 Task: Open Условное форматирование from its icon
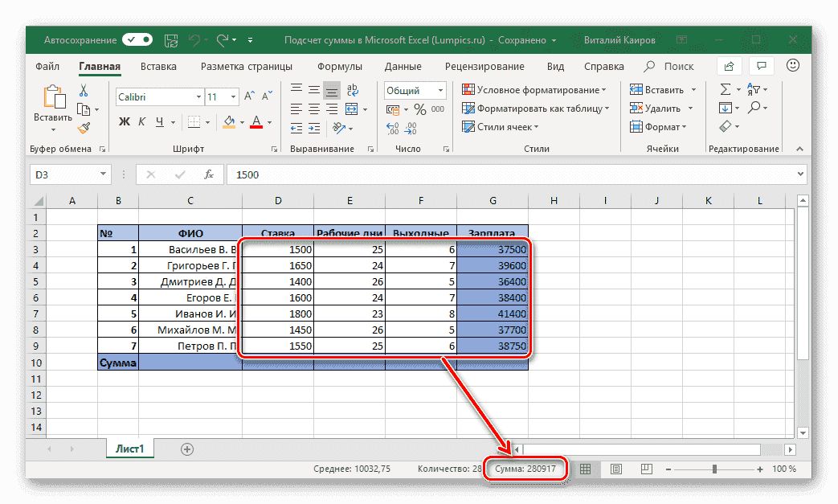pyautogui.click(x=468, y=89)
